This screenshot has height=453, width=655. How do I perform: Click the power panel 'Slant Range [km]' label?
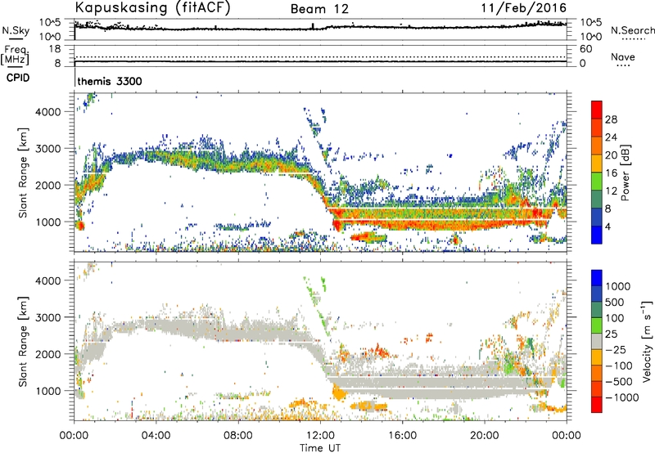tap(23, 173)
